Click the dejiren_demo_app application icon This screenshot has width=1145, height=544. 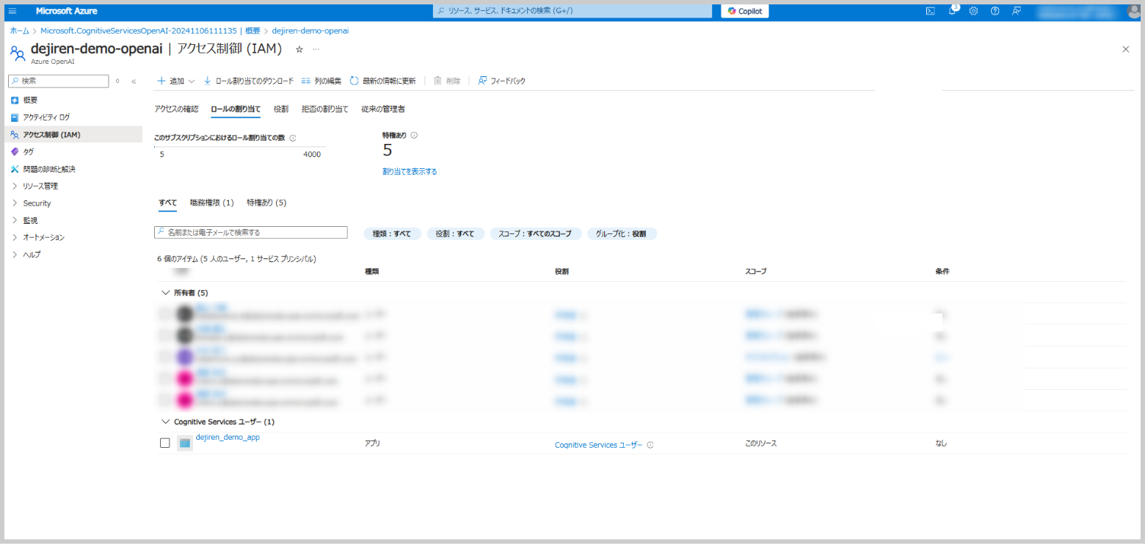click(184, 443)
